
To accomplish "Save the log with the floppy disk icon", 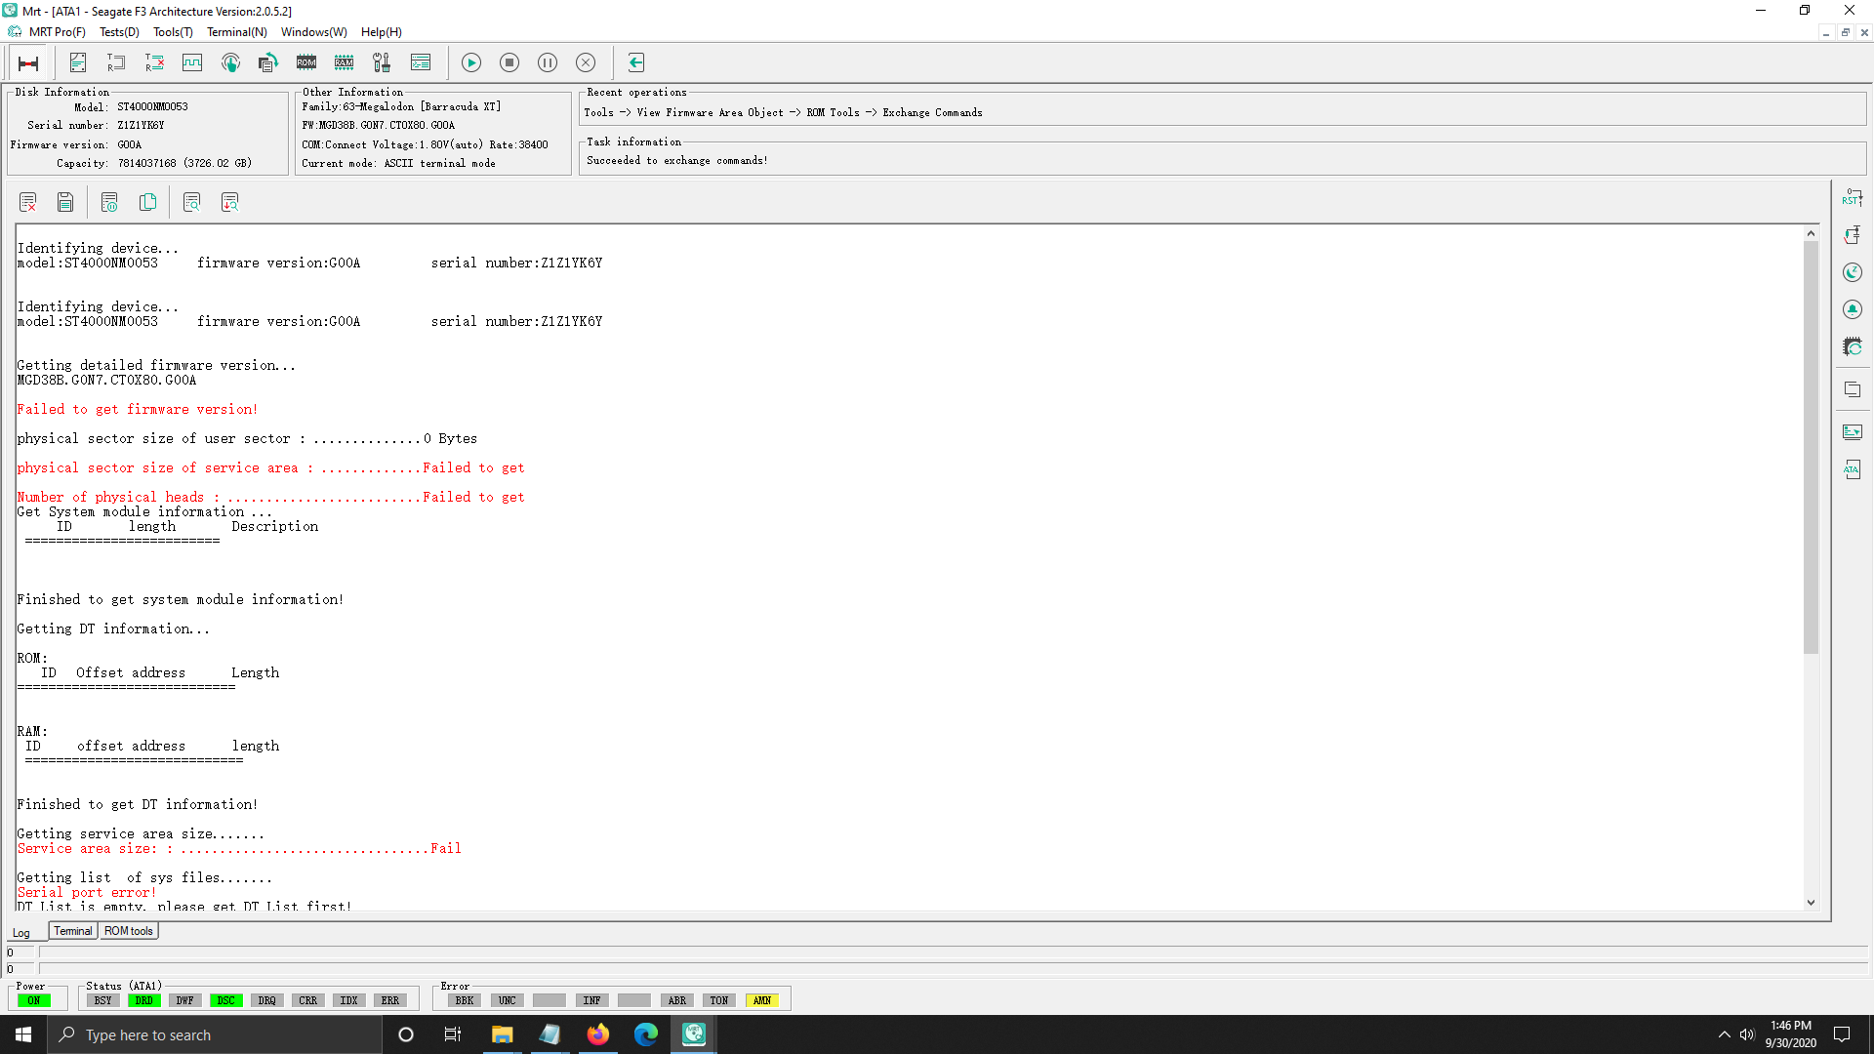I will click(65, 202).
